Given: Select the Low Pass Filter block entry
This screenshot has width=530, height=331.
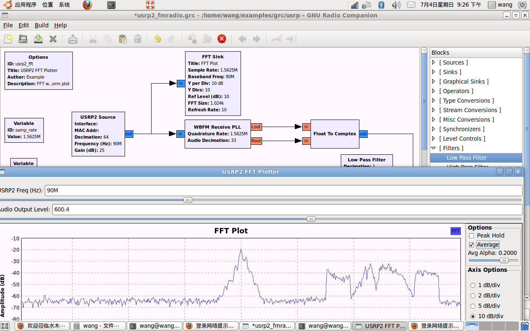Looking at the screenshot, I should pos(476,158).
